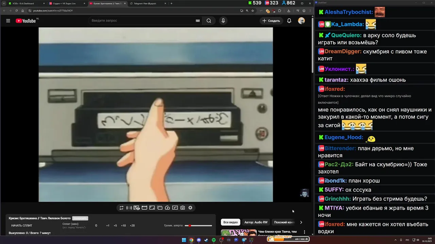Click the resize-player frame icon in the toolbar
435x244 pixels.
pos(152,208)
